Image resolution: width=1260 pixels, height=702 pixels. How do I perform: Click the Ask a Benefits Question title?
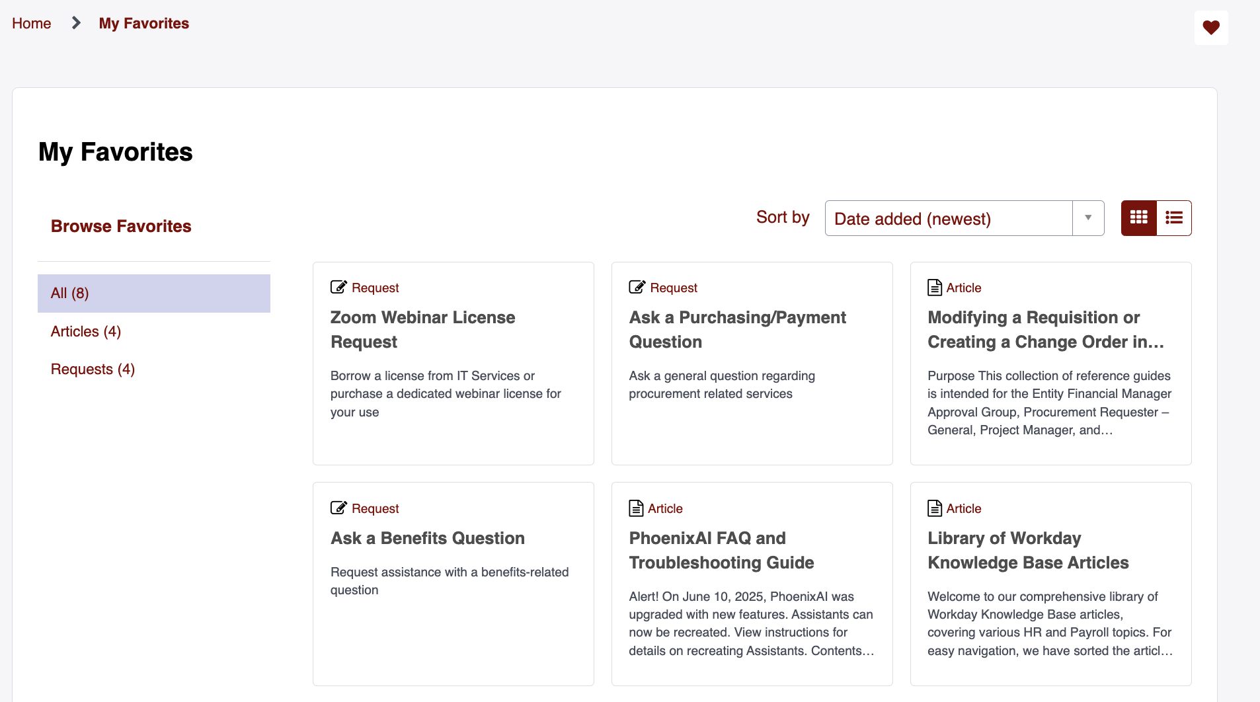[428, 538]
